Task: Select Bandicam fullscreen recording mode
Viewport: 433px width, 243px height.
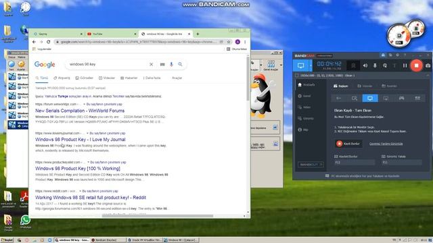Action: click(x=370, y=98)
